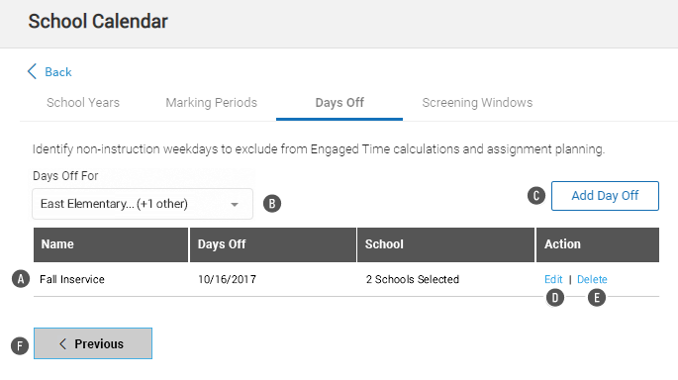This screenshot has height=380, width=678.
Task: Click the chevron inside Previous button
Action: pyautogui.click(x=63, y=343)
